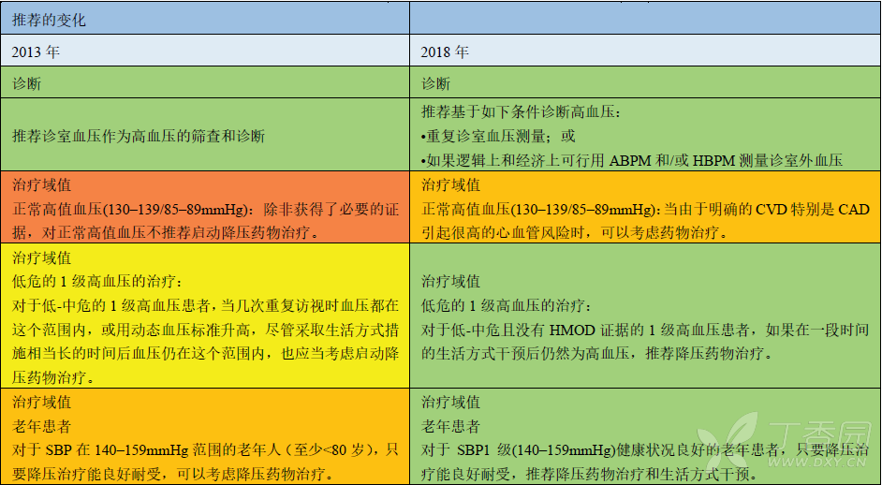Click the left 诊断 green row cell
The image size is (882, 485).
coord(205,82)
